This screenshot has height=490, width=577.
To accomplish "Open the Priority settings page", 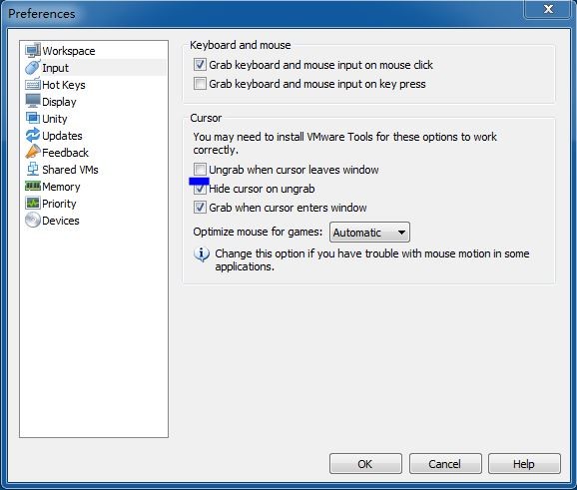I will 59,204.
